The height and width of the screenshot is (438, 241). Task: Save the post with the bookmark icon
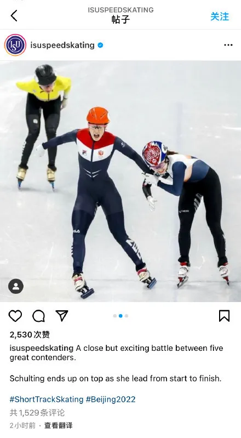pos(224,316)
